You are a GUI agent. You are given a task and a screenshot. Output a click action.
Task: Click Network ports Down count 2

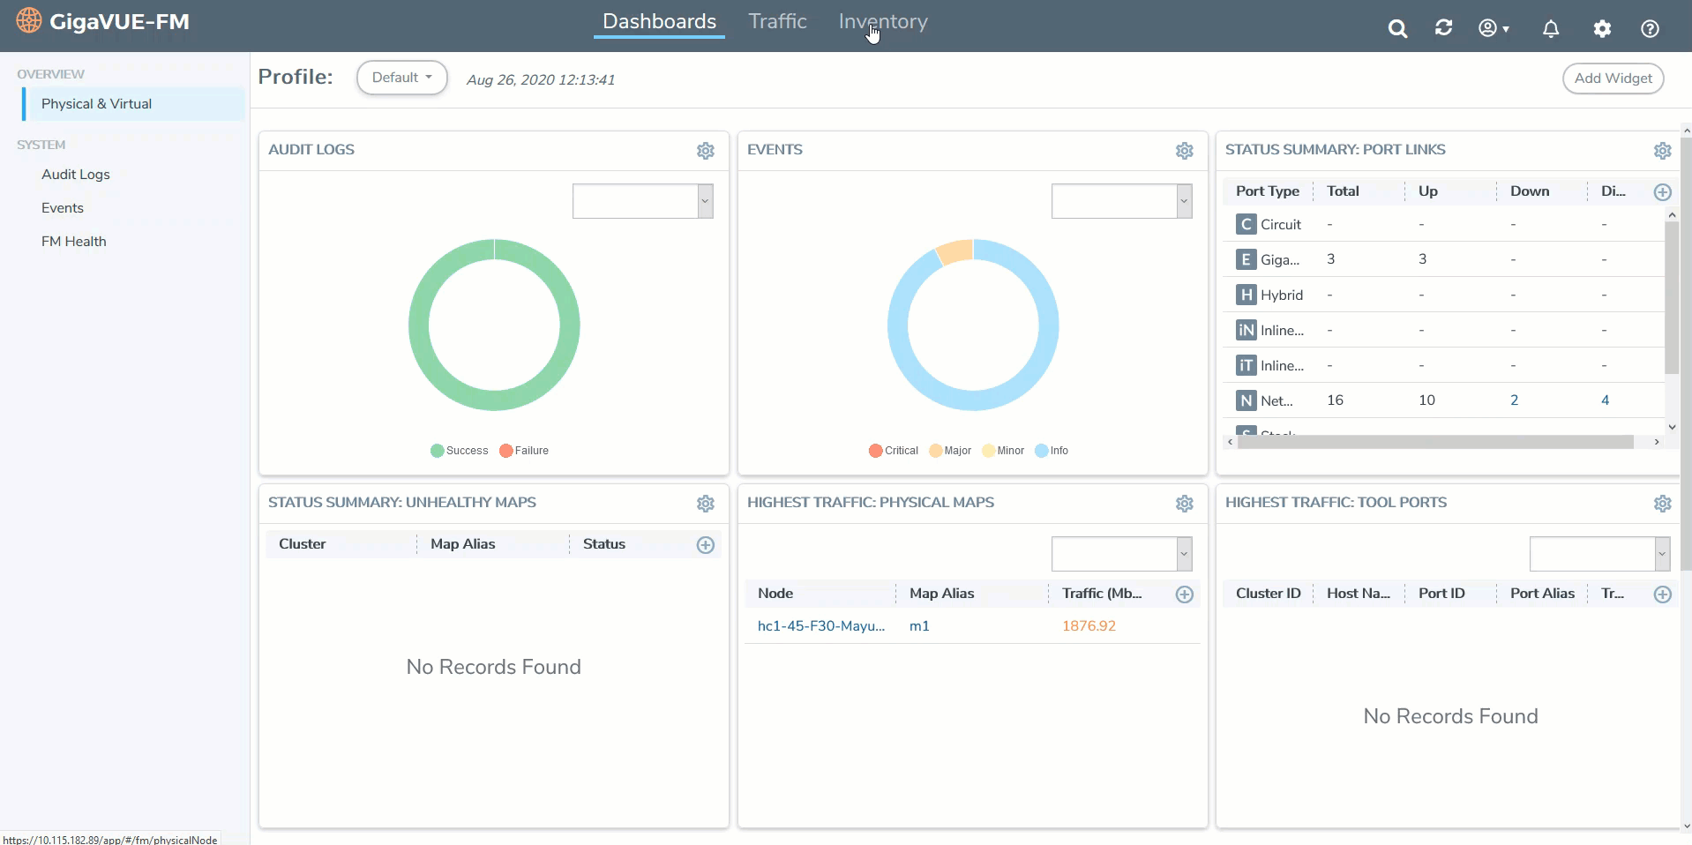pos(1514,400)
